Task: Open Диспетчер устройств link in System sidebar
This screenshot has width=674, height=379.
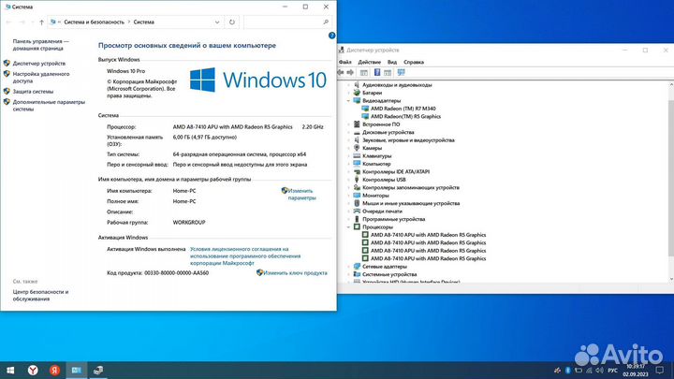Action: [39, 64]
